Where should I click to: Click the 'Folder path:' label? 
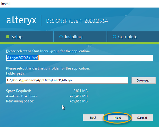(x=15, y=73)
